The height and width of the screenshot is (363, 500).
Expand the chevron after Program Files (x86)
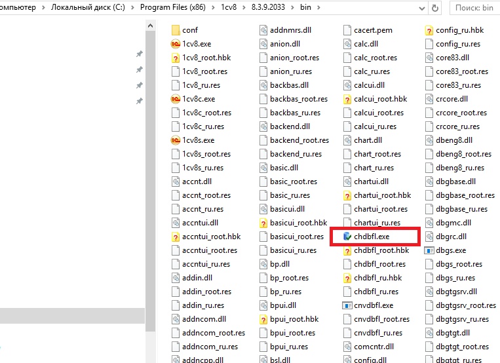click(x=214, y=7)
